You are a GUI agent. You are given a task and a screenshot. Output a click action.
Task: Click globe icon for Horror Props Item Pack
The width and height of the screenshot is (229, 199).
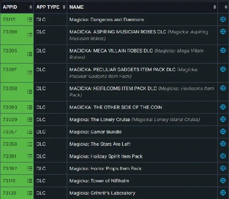click(x=223, y=168)
